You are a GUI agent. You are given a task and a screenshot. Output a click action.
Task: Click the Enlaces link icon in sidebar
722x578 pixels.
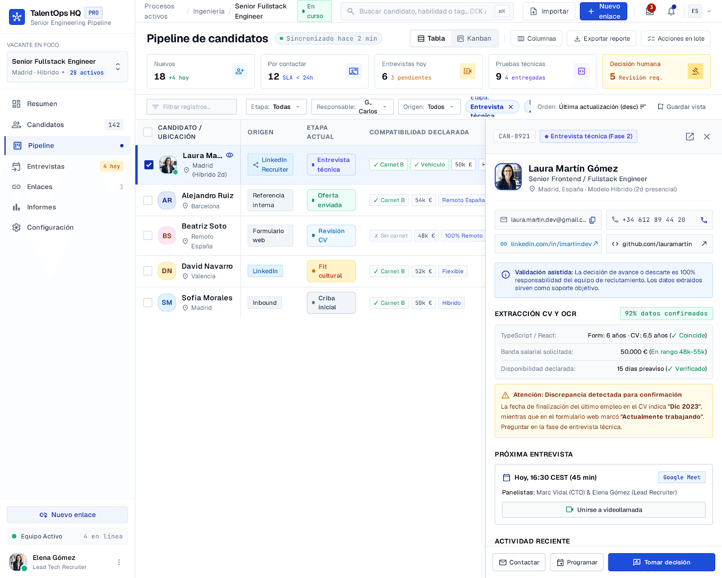[x=16, y=187]
